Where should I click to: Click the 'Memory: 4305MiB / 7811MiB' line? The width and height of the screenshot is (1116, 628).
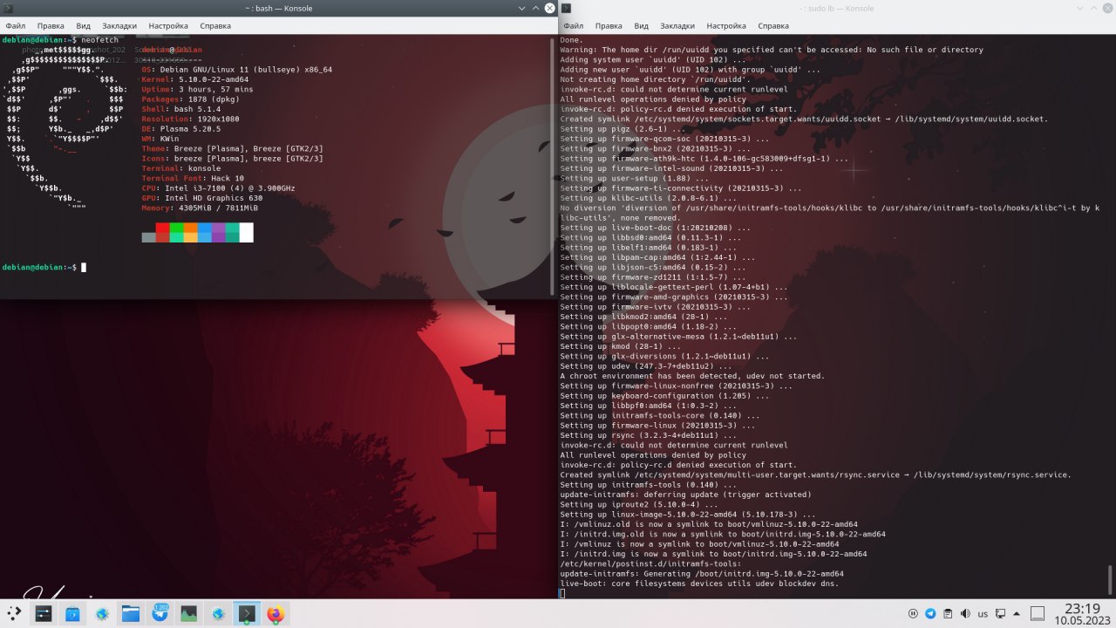point(199,208)
